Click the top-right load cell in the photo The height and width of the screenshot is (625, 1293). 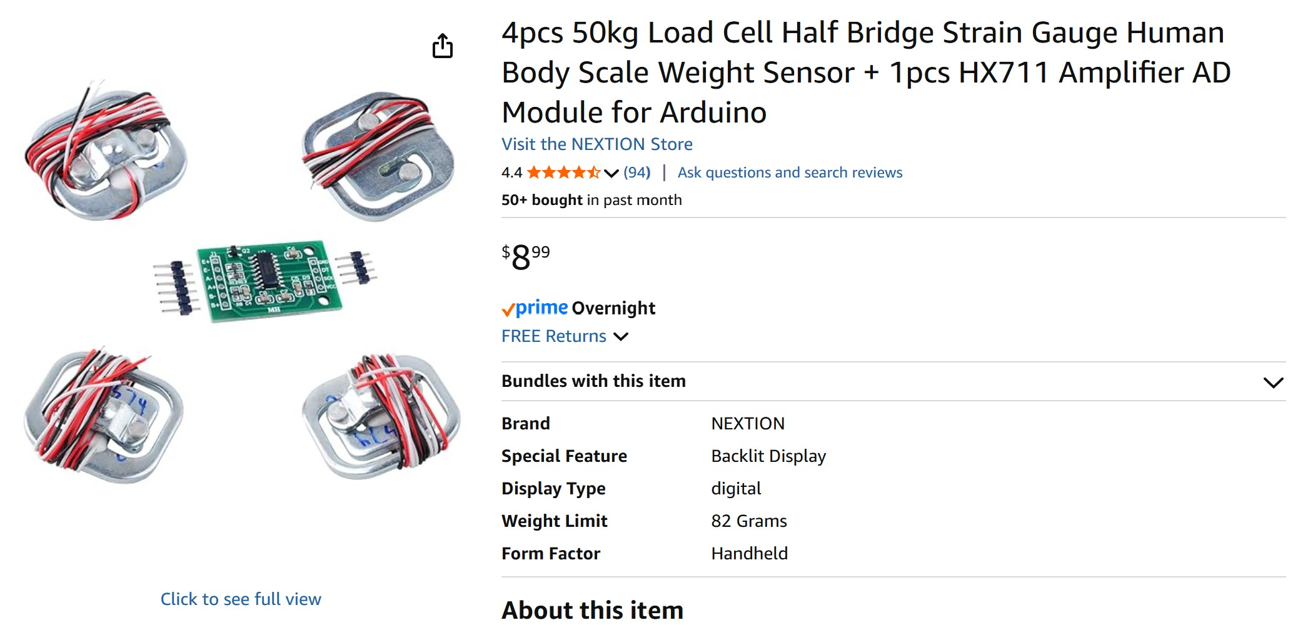[x=378, y=155]
